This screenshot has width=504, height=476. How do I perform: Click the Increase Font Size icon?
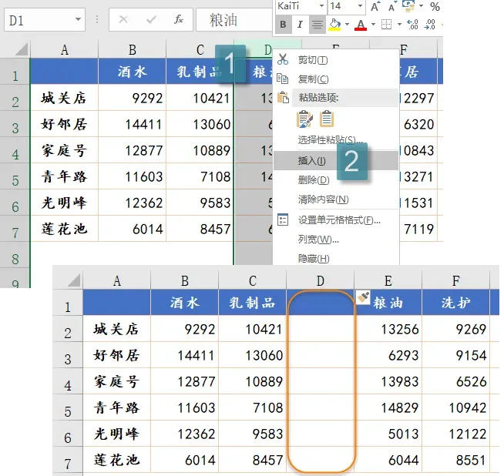(x=375, y=6)
